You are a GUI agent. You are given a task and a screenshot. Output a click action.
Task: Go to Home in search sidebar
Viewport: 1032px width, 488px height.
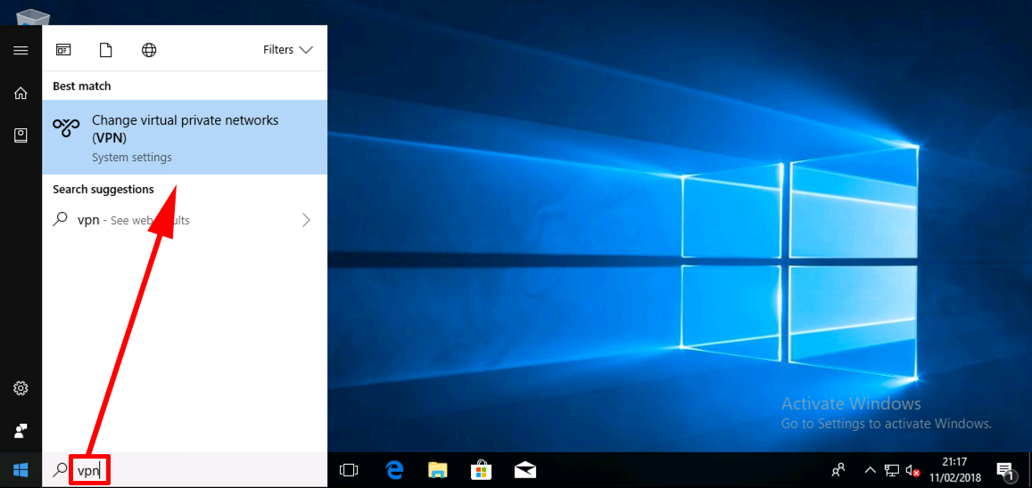[x=21, y=94]
